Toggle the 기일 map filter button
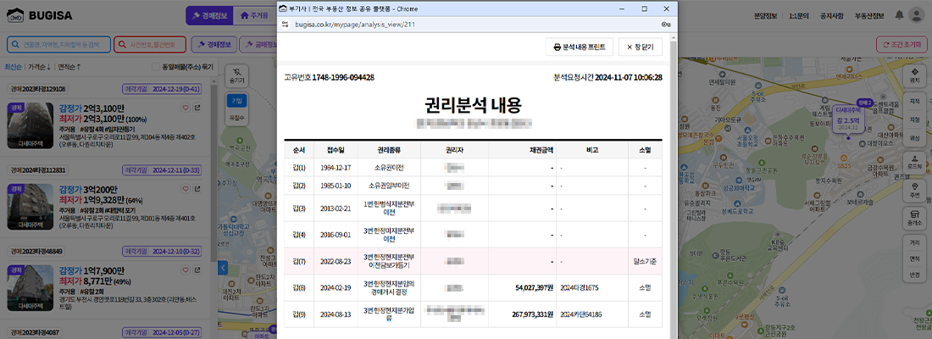Image resolution: width=932 pixels, height=339 pixels. click(x=236, y=101)
